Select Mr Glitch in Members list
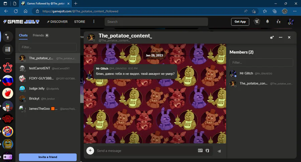Screen dimensions: 301x162 click(x=261, y=73)
